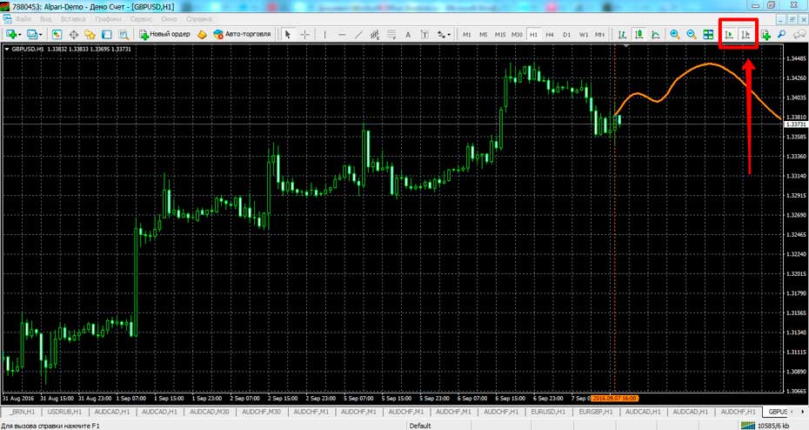Open the Market Watch window icon
The image size is (809, 430).
(x=57, y=35)
